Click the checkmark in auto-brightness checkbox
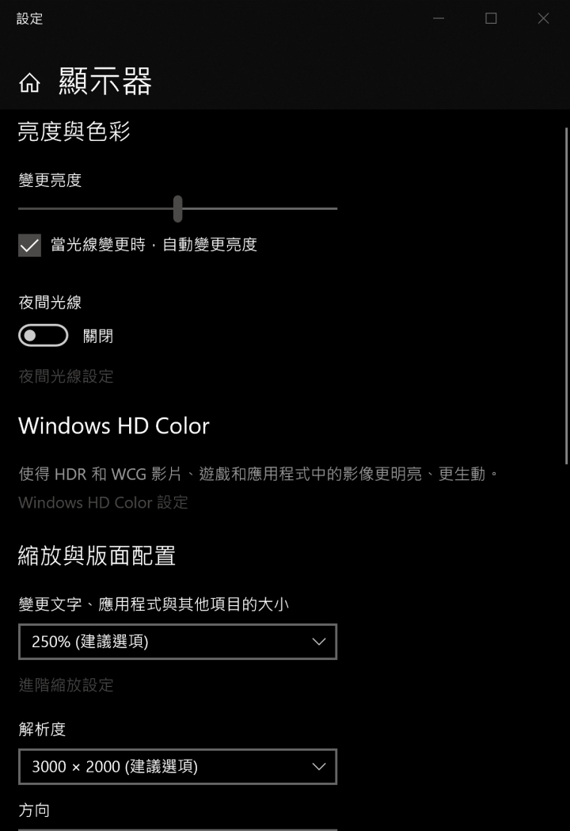Image resolution: width=570 pixels, height=831 pixels. tap(29, 245)
